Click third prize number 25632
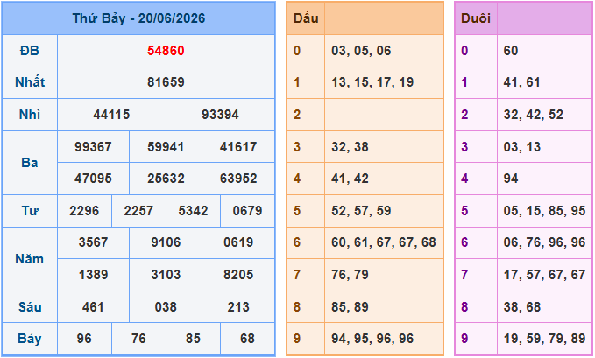595x358 pixels. pyautogui.click(x=166, y=179)
